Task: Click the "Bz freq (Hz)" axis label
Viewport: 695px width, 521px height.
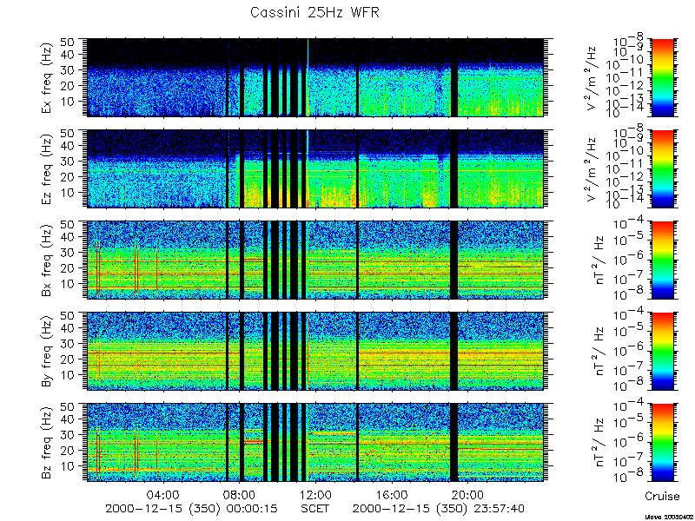Action: click(x=47, y=443)
